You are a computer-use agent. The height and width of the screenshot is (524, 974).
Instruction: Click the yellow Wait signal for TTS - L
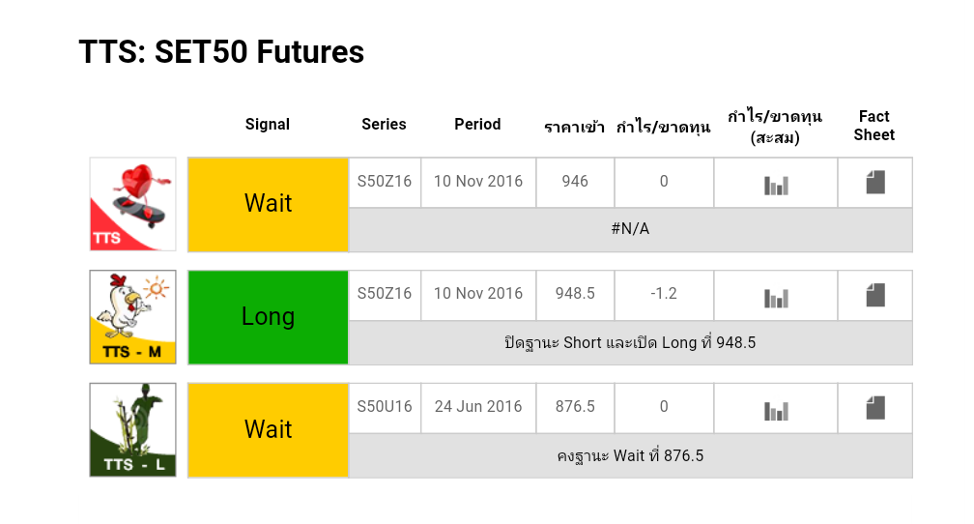tap(268, 430)
